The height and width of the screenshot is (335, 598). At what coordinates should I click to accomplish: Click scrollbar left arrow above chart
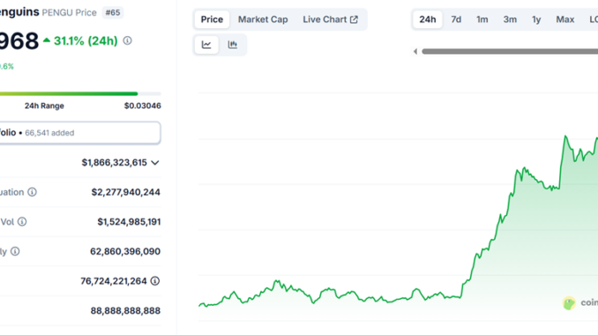pos(415,51)
